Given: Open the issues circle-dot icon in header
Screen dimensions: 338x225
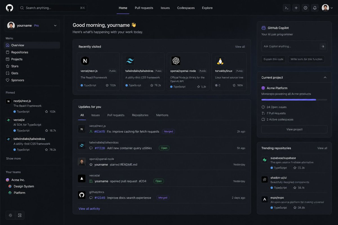Looking at the screenshot, I should tap(305, 8).
